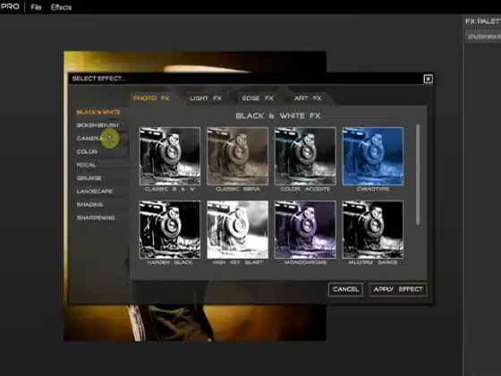
Task: Click the shutterstock entry in FX Palette
Action: pos(483,37)
